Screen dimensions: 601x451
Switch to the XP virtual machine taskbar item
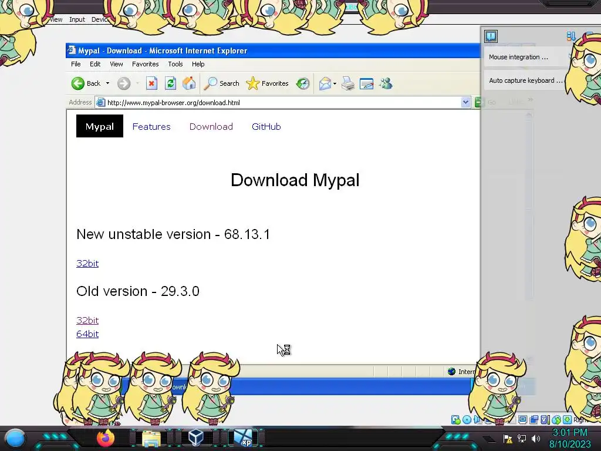point(243,438)
